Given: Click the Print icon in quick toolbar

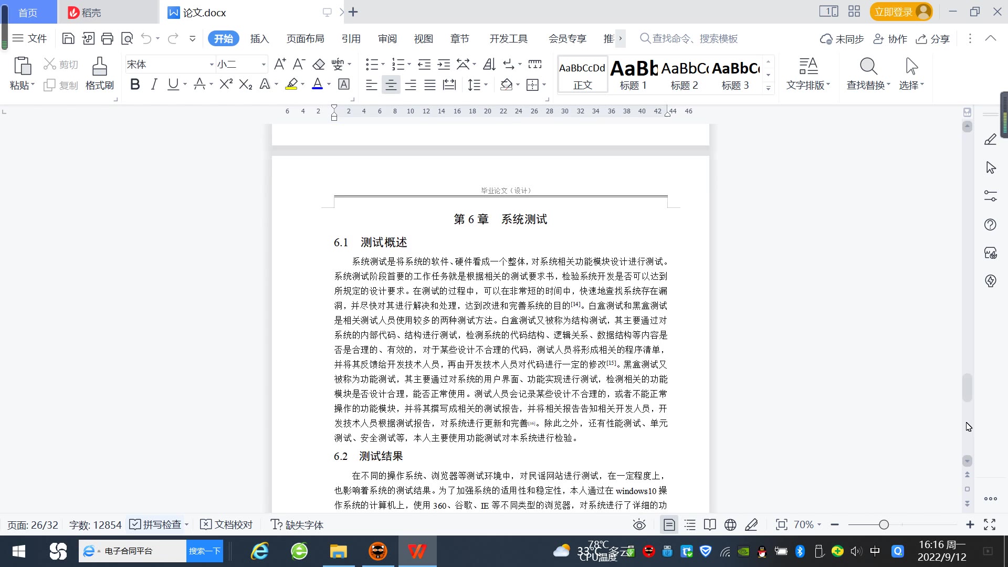Looking at the screenshot, I should (107, 38).
